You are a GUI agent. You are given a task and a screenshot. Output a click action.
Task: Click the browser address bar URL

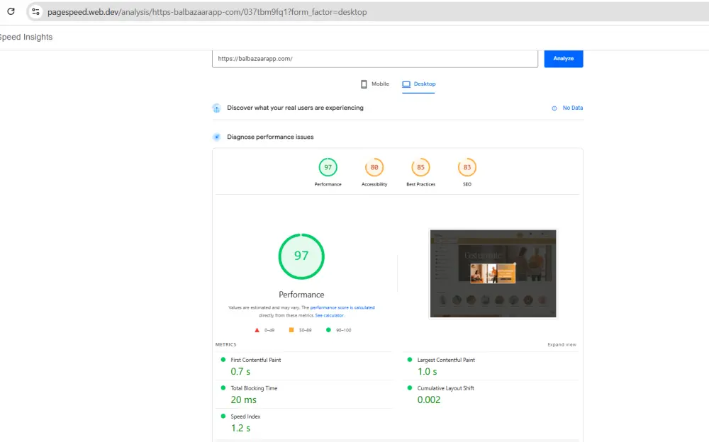click(x=207, y=12)
